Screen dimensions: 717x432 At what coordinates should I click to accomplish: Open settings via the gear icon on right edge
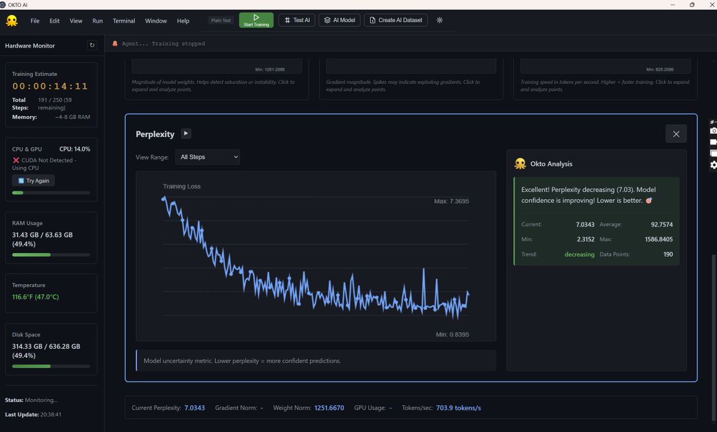713,164
